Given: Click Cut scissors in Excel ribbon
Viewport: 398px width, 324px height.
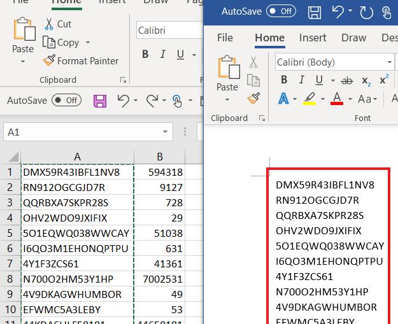Looking at the screenshot, I should (x=49, y=24).
